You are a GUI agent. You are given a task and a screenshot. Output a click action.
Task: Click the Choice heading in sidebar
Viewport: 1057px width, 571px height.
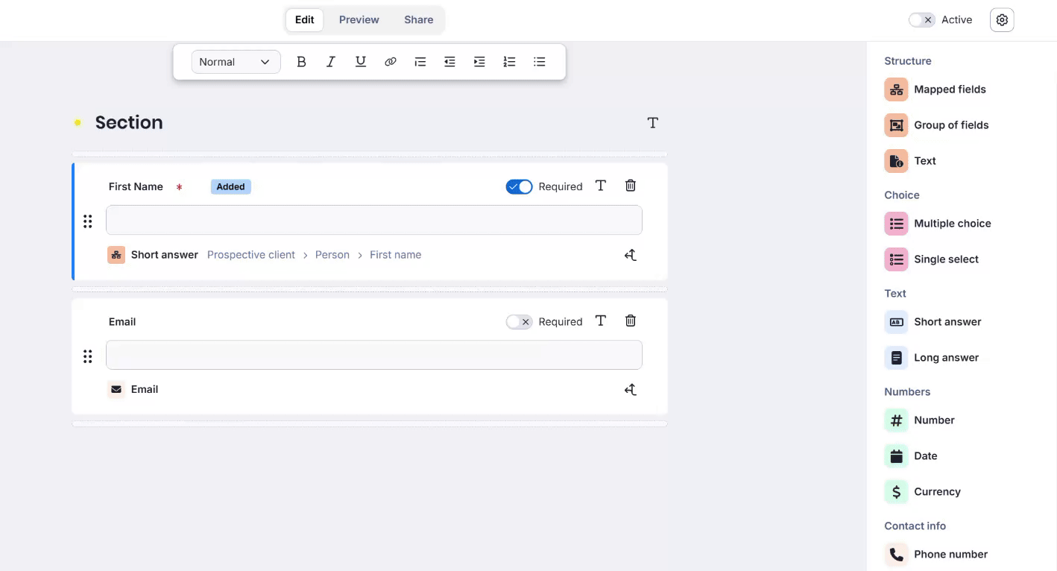coord(902,195)
